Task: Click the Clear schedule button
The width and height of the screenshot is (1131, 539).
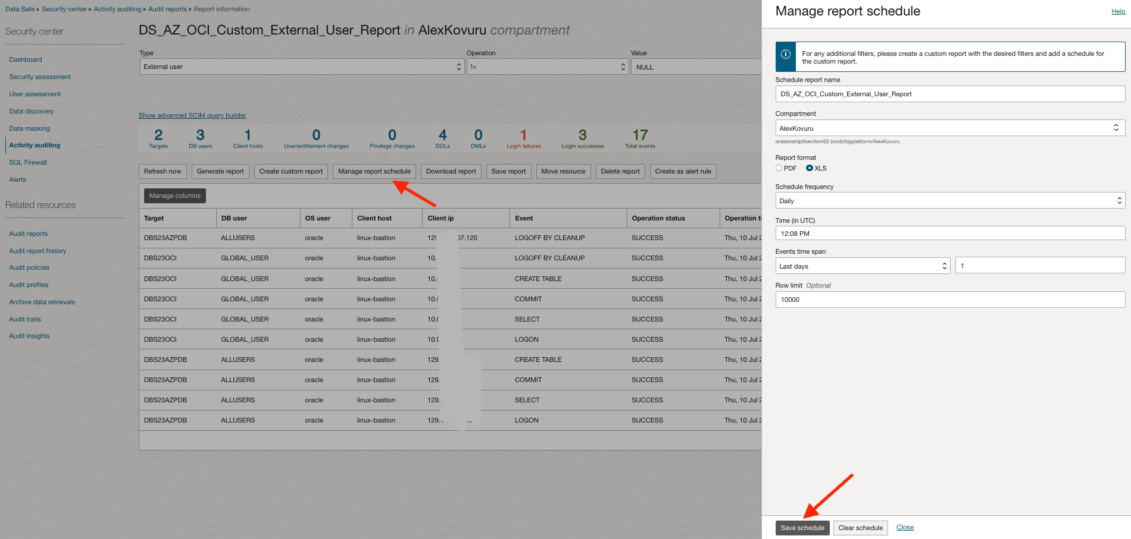Action: pos(860,527)
